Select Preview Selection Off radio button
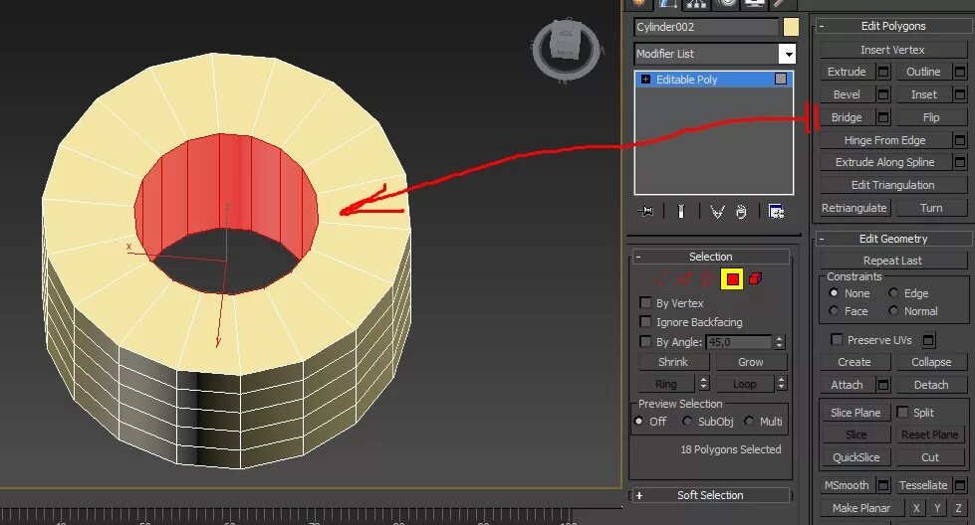This screenshot has height=525, width=975. coord(638,421)
